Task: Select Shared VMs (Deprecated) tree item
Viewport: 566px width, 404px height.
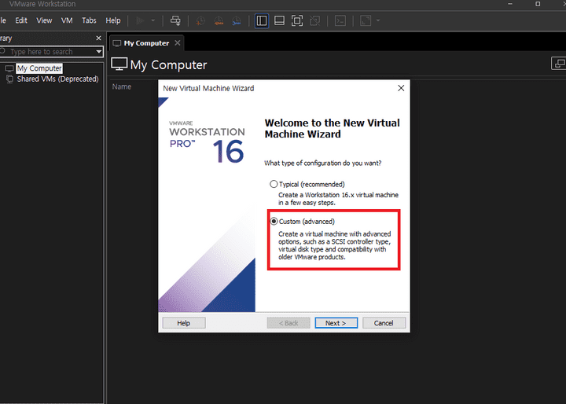Action: [x=57, y=79]
